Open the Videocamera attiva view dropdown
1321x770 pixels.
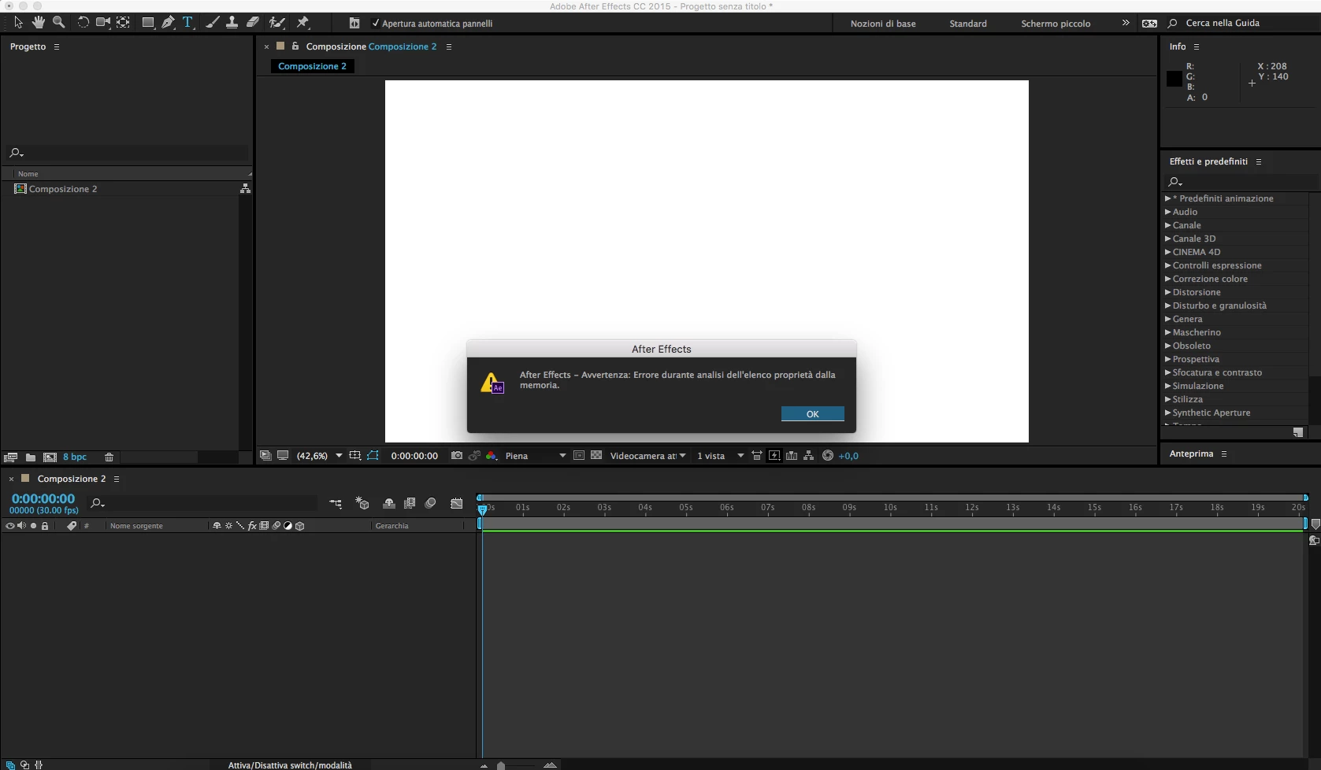coord(648,456)
